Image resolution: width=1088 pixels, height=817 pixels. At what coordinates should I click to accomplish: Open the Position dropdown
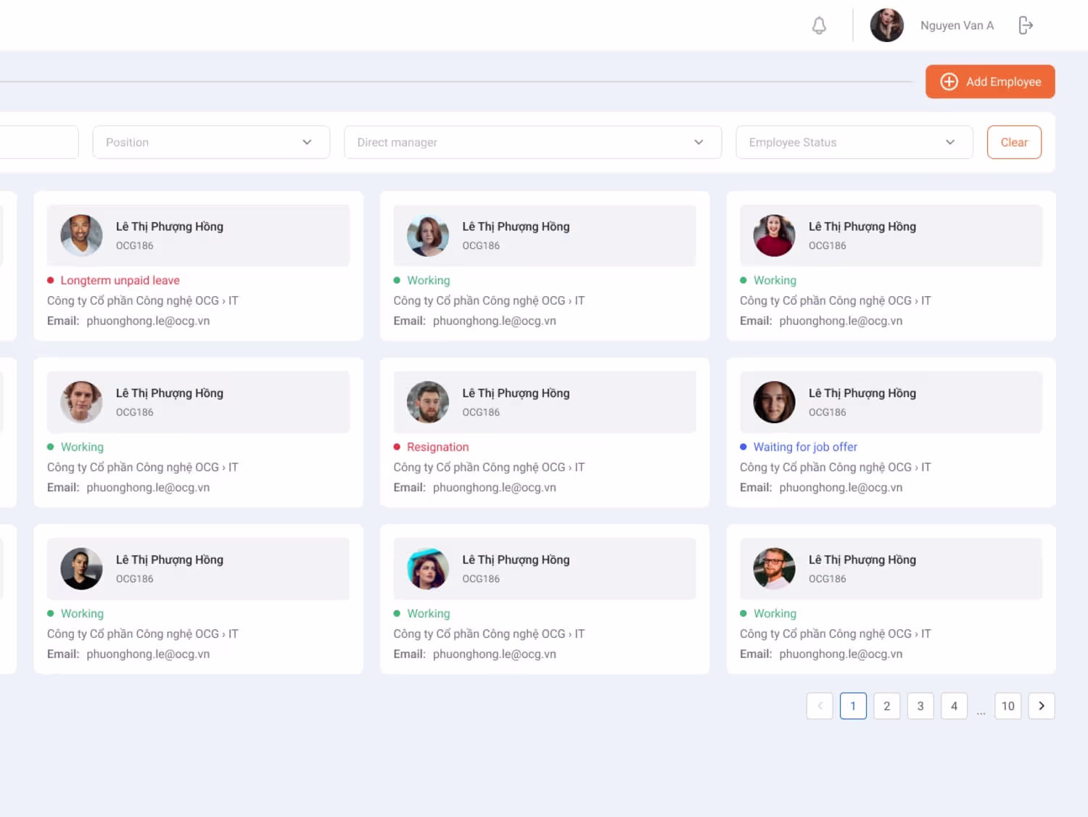click(211, 142)
